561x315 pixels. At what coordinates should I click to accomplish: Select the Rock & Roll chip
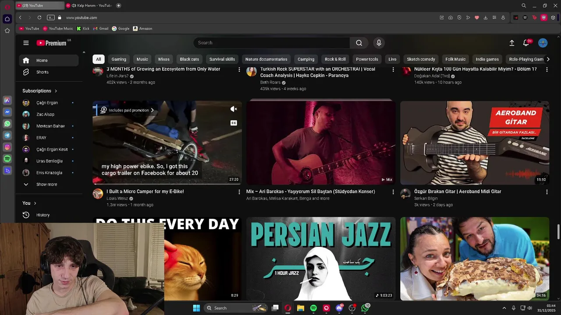click(335, 59)
